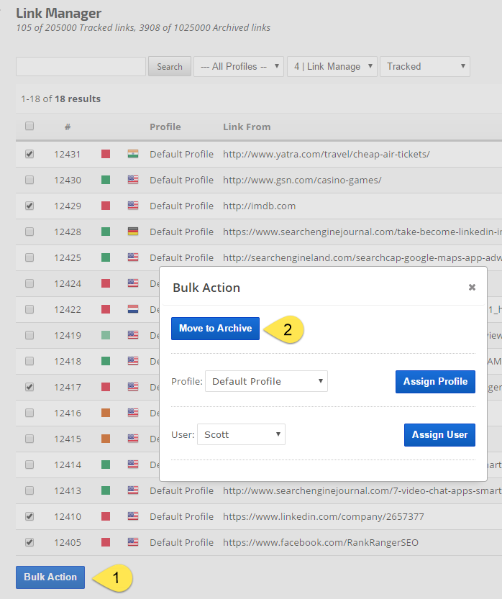The width and height of the screenshot is (502, 599).
Task: Click the Netherlands flag icon on row 12422
Action: [133, 309]
